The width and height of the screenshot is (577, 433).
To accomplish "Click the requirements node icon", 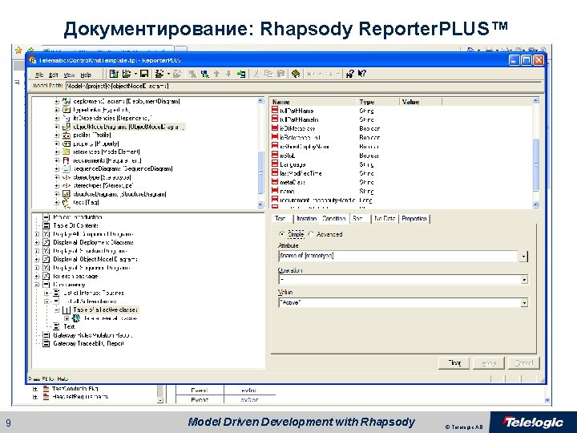I will point(67,160).
